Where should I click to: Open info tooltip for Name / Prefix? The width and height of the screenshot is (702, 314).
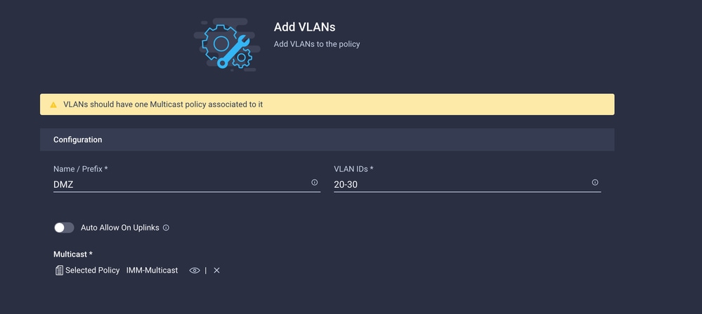[x=314, y=182]
